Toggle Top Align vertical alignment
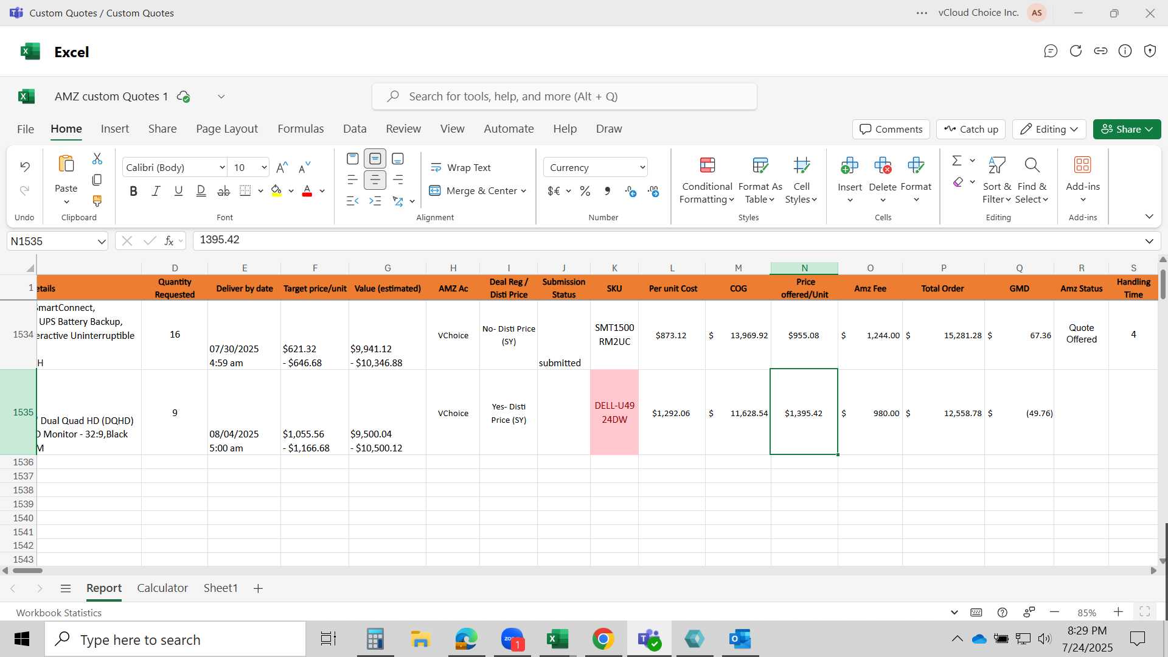The height and width of the screenshot is (657, 1168). (x=353, y=159)
